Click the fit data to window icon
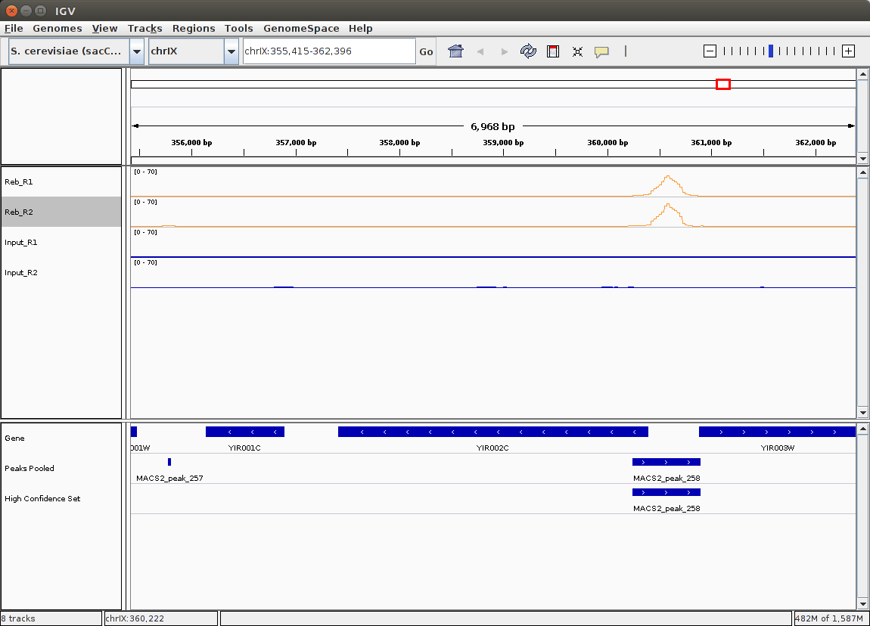Image resolution: width=870 pixels, height=626 pixels. pos(577,51)
